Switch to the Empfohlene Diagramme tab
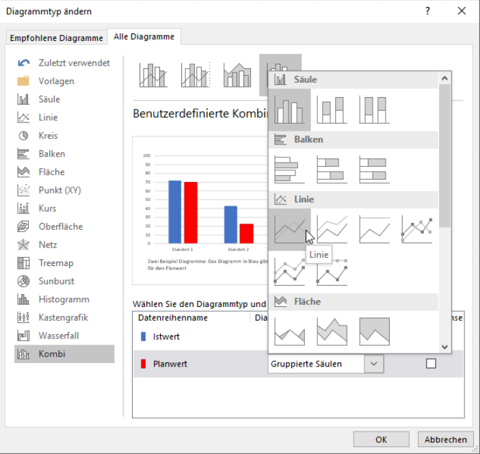 pyautogui.click(x=56, y=38)
